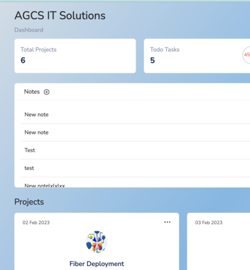Click the Projects section heading
The height and width of the screenshot is (270, 250).
tap(29, 202)
